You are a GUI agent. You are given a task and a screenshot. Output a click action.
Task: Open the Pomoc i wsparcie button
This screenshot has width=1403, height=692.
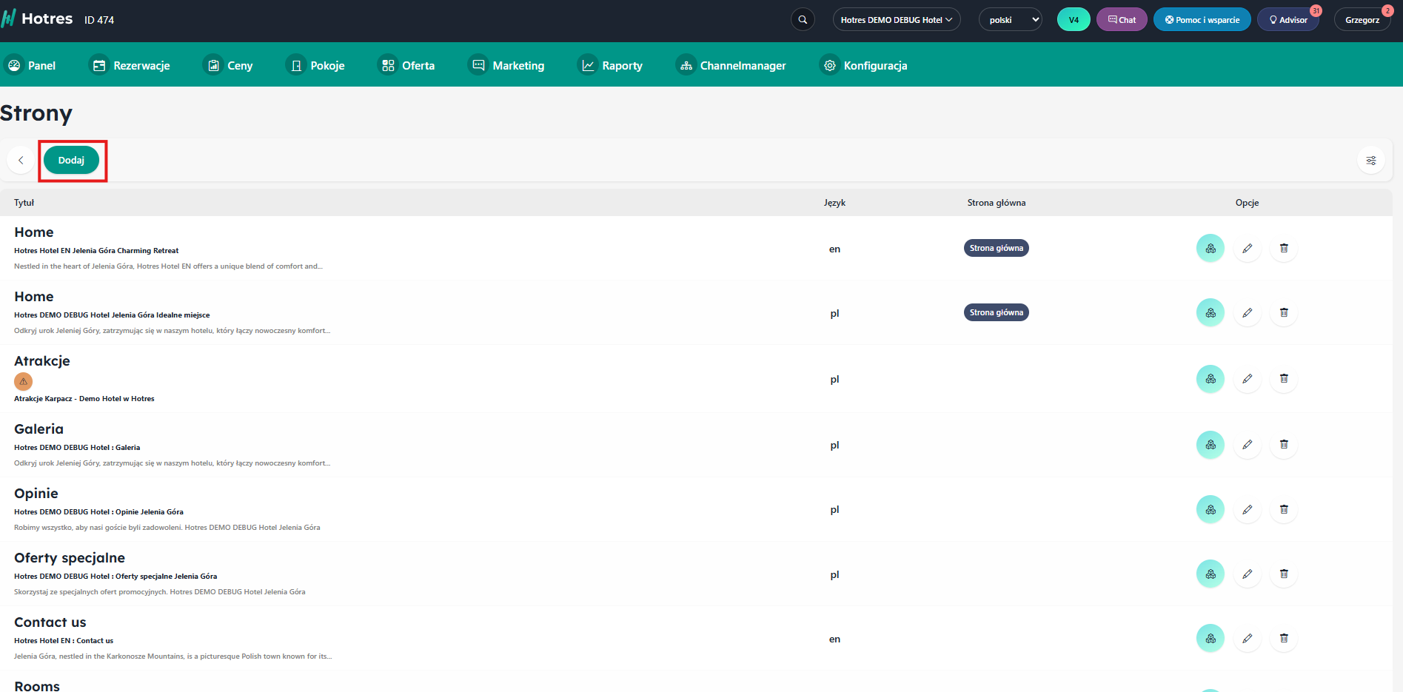click(1202, 20)
